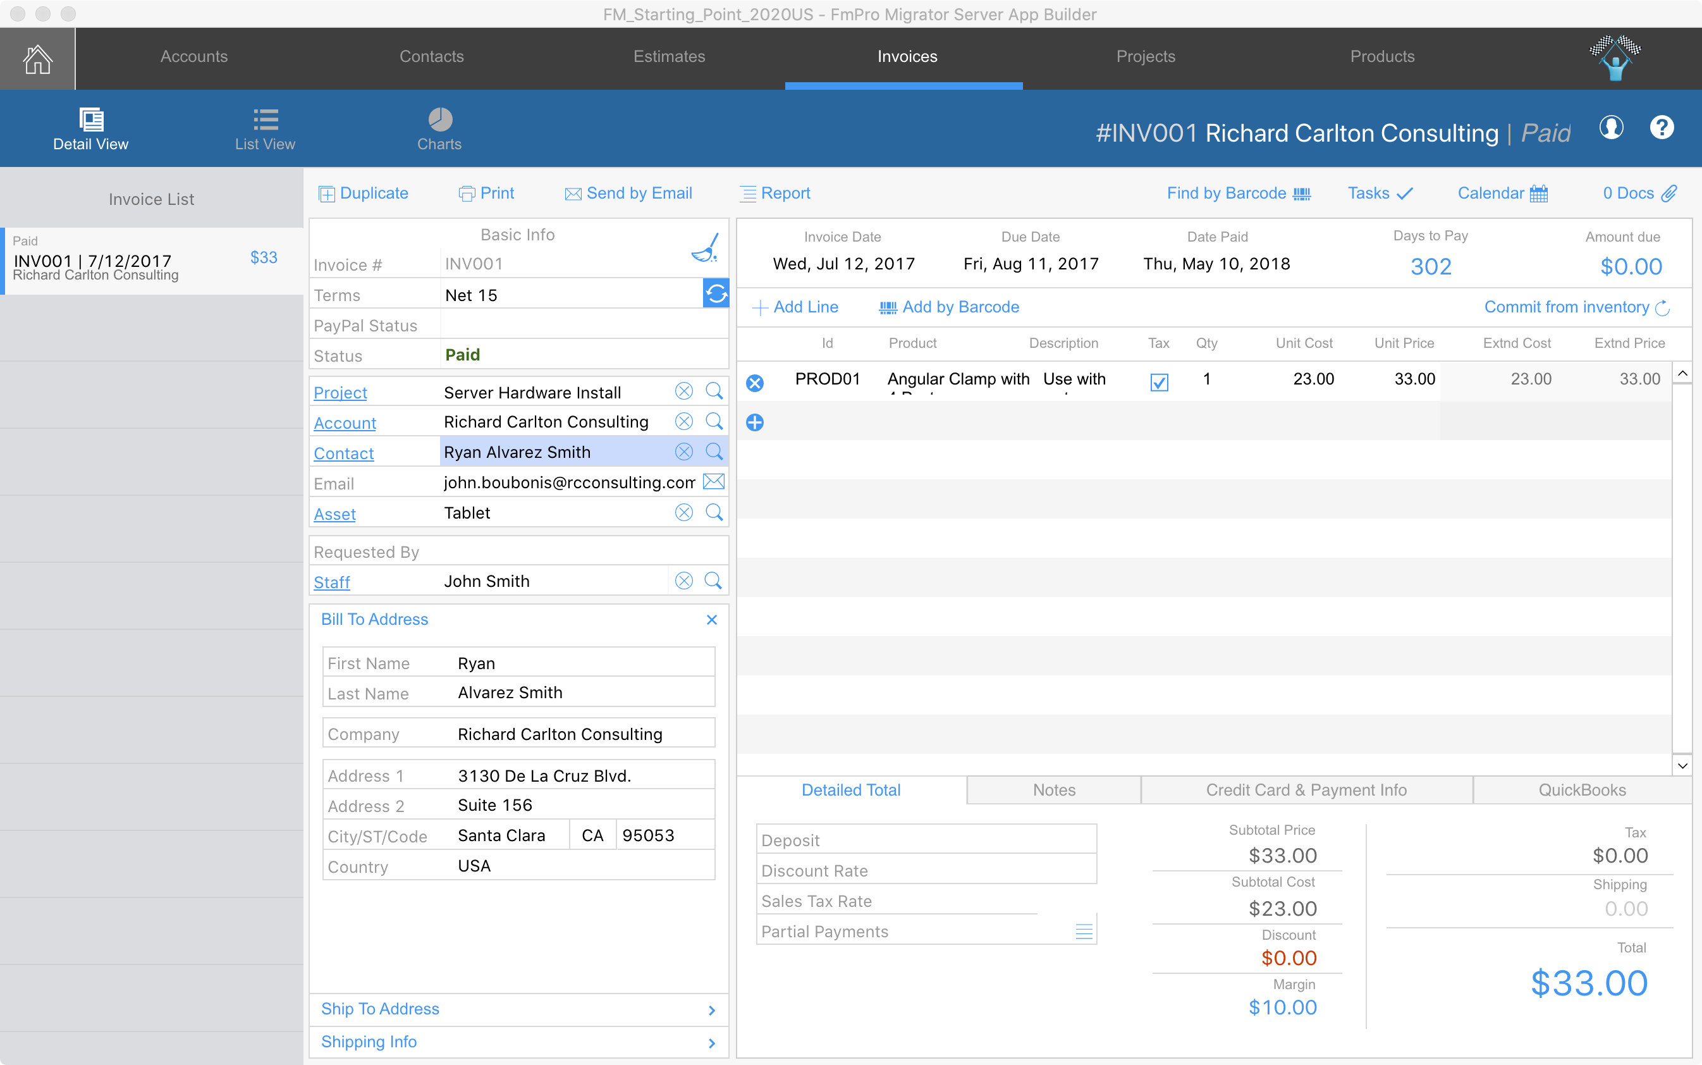Click Send by Email button
1702x1065 pixels.
628,193
